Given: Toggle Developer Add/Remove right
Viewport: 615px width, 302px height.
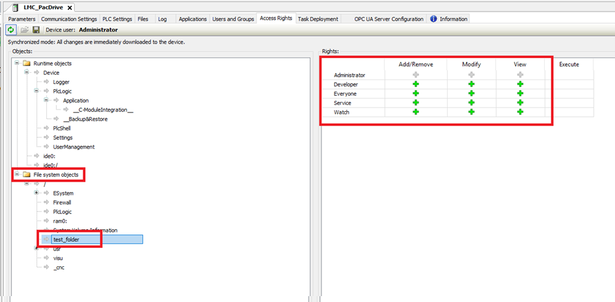Looking at the screenshot, I should point(415,85).
